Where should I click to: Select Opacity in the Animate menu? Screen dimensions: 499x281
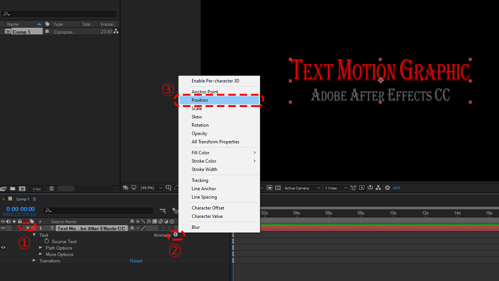tap(219, 133)
